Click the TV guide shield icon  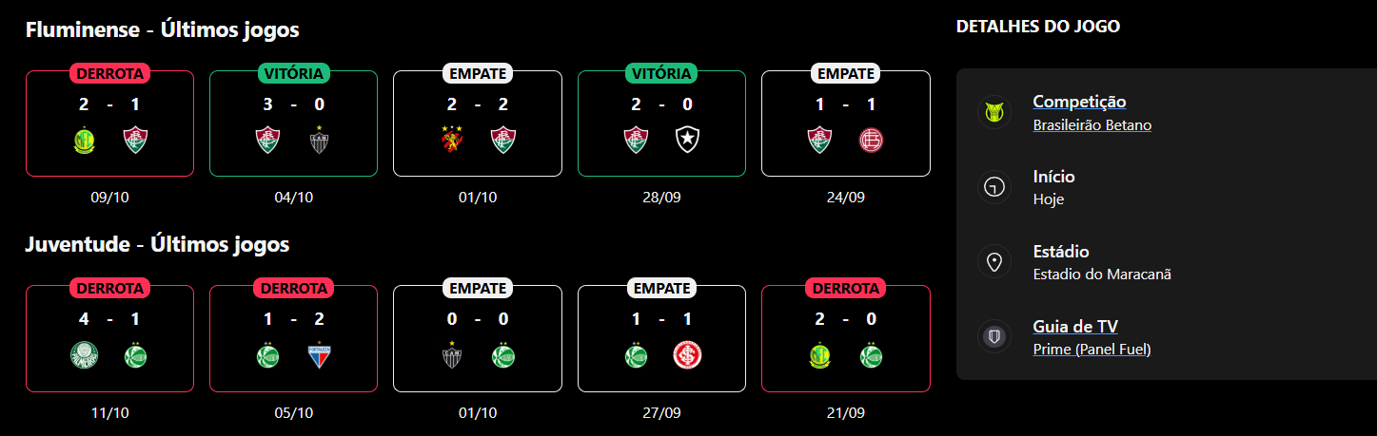pyautogui.click(x=994, y=337)
